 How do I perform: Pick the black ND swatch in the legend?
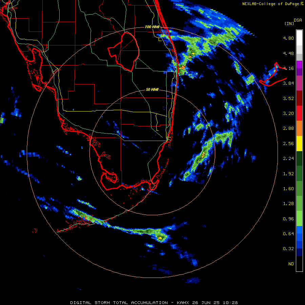299,264
